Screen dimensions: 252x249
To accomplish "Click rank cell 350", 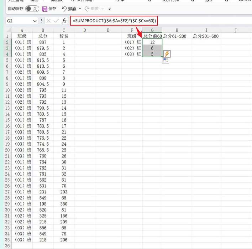I will coord(64,204).
